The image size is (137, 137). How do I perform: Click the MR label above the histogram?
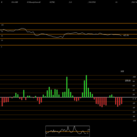(x=122, y=71)
